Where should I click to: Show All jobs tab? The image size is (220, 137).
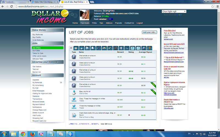[71, 48]
